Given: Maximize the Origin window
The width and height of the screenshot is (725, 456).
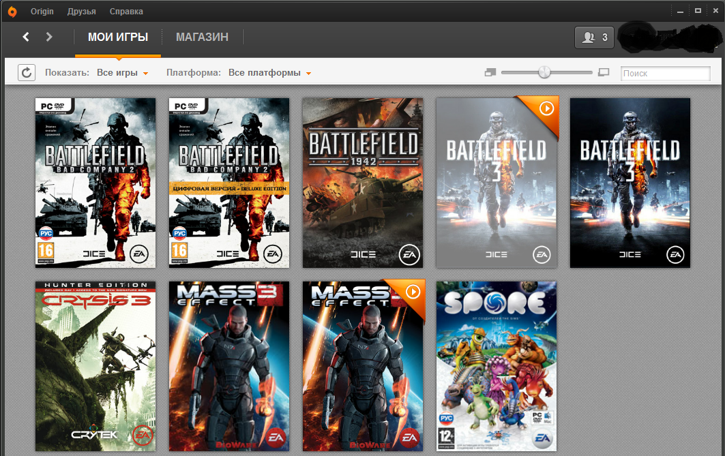Looking at the screenshot, I should click(x=698, y=11).
